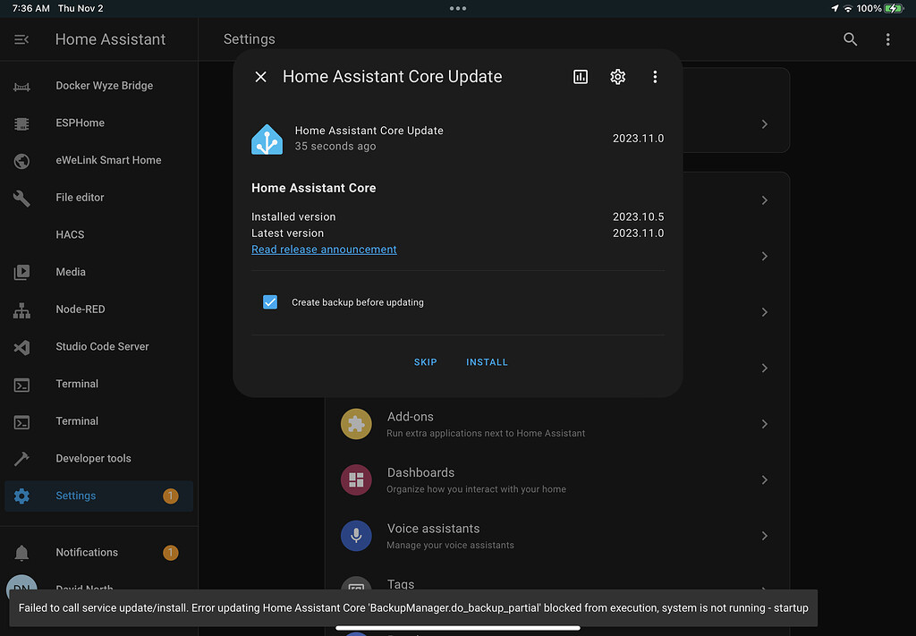Click the eWeLink Smart Home globe icon
Viewport: 916px width, 636px height.
[21, 161]
